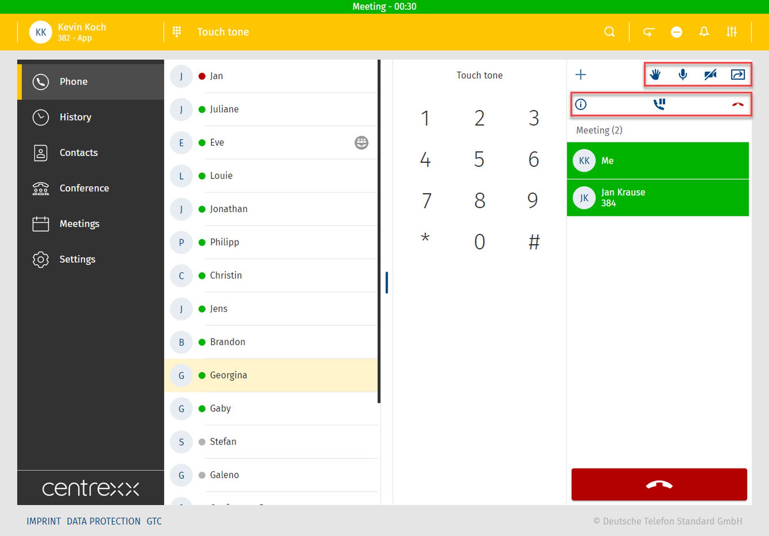This screenshot has height=536, width=769.
Task: Go to History section
Action: [x=75, y=117]
